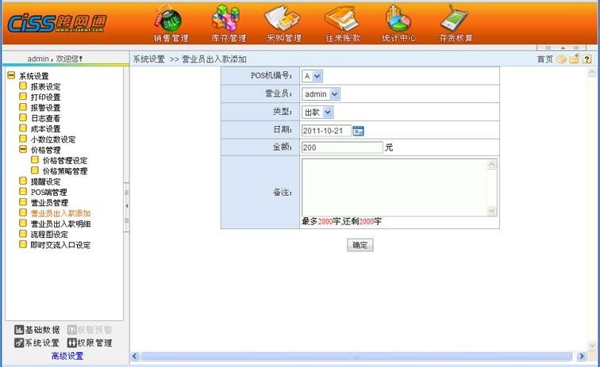Collapse the 系统设置 root tree node

click(x=11, y=76)
